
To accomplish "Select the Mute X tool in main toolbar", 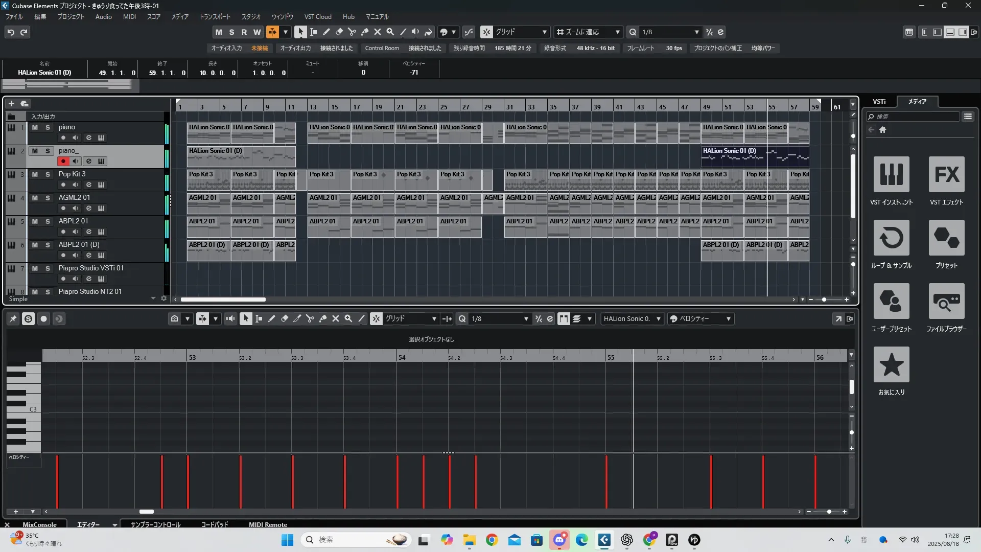I will pos(377,32).
